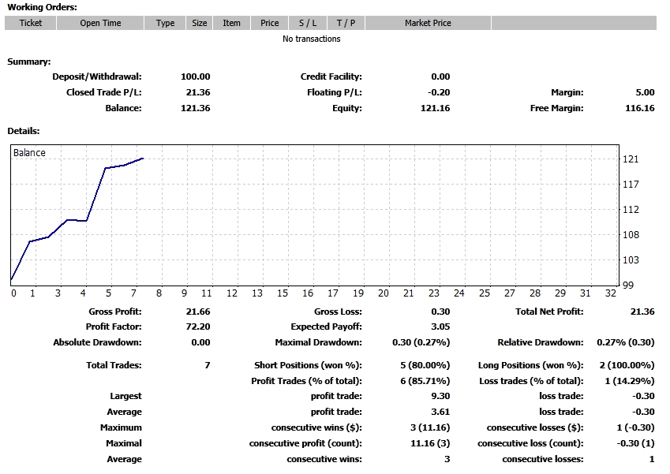Select the consecutive losses ($) value 1 (-0.30)
Viewport: 670px width, 474px height.
635,428
